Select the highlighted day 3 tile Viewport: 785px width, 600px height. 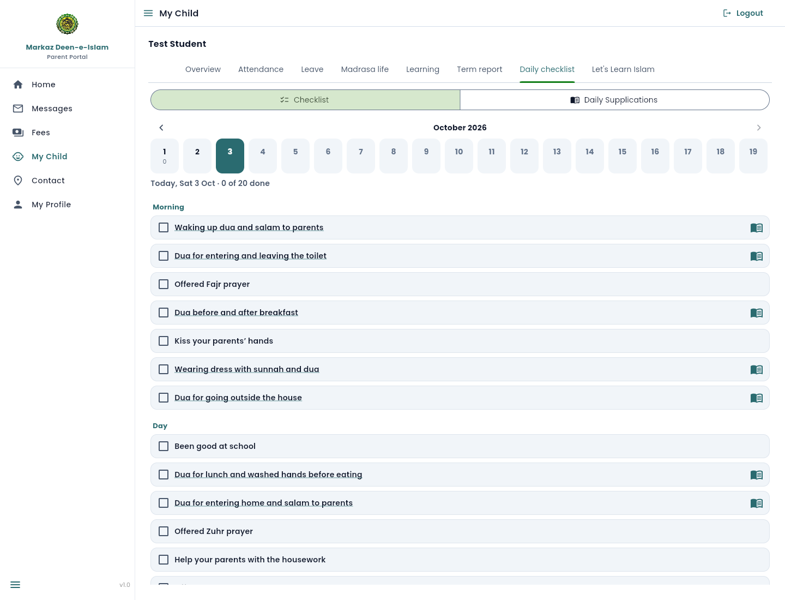click(230, 156)
